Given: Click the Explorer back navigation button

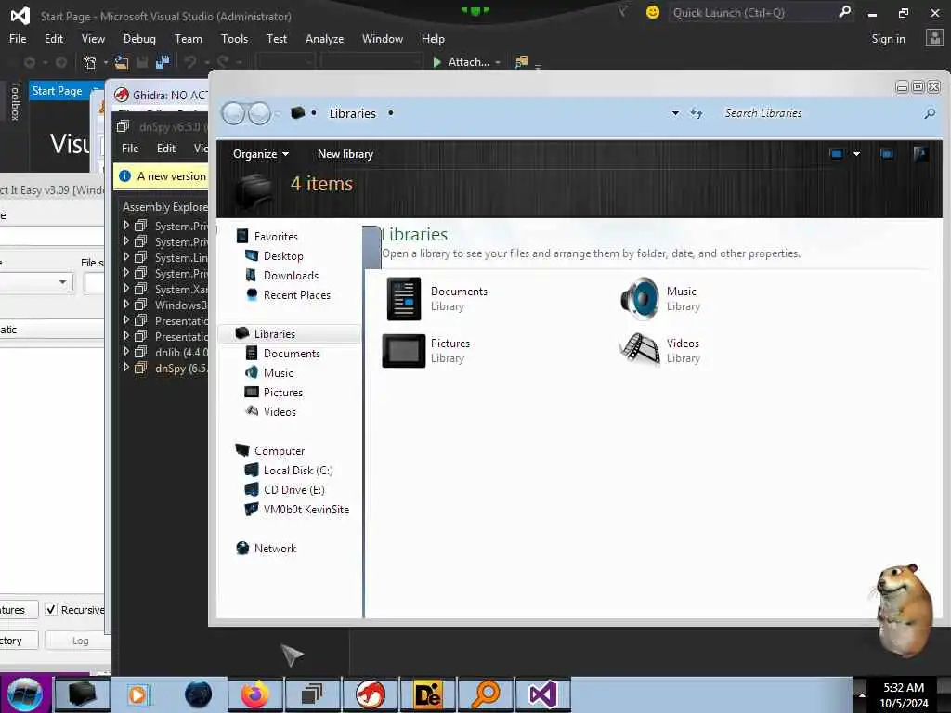Looking at the screenshot, I should 233,113.
